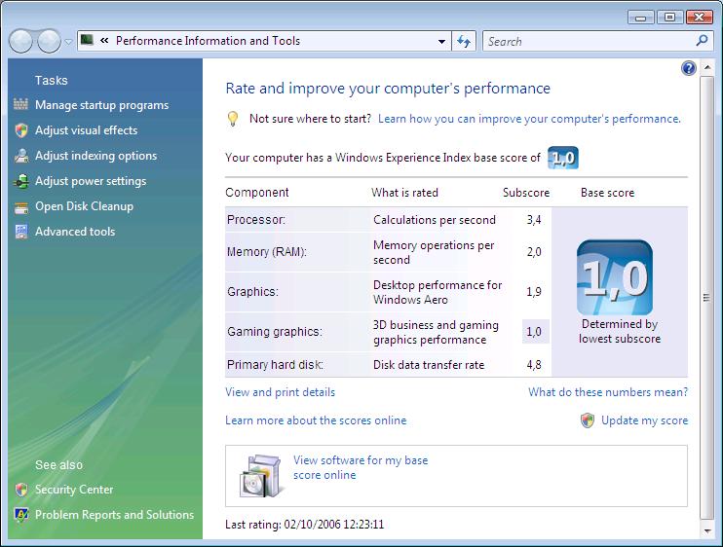The height and width of the screenshot is (547, 723).
Task: Click the double chevron in address bar
Action: click(x=104, y=41)
